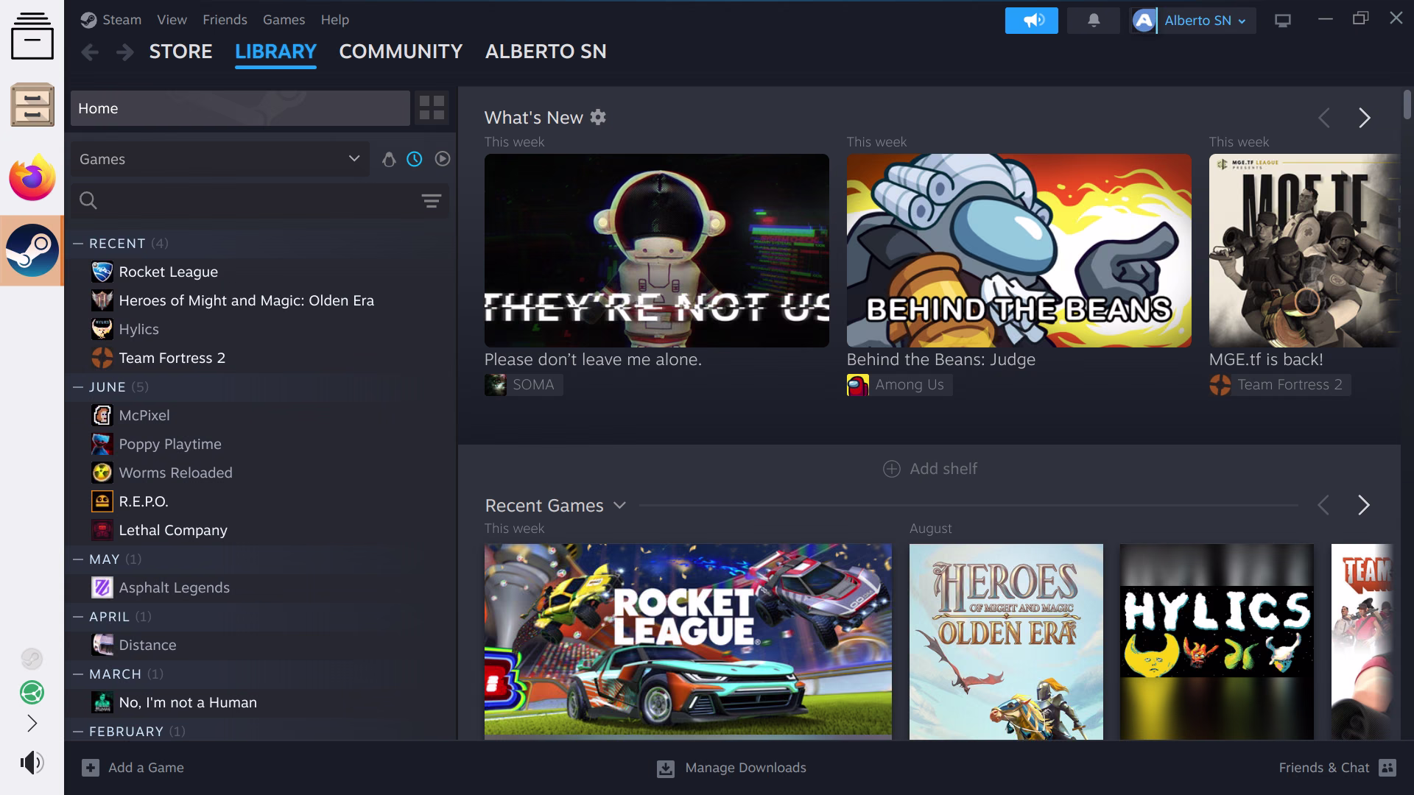
Task: Click the Add a Game plus icon
Action: pyautogui.click(x=91, y=768)
